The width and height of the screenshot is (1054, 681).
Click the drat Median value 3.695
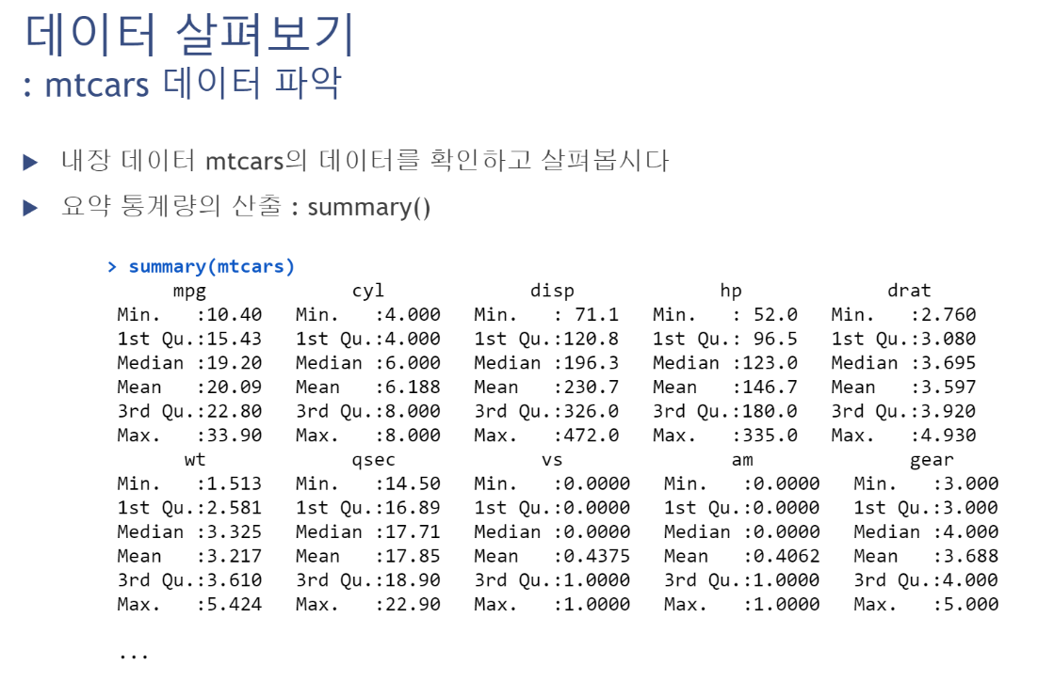coord(949,363)
